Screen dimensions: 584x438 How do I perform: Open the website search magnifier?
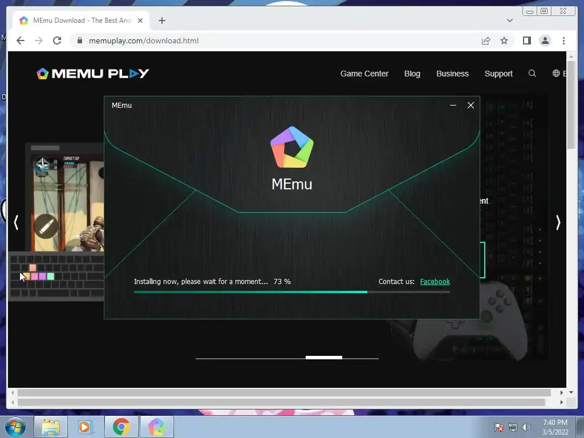point(532,74)
